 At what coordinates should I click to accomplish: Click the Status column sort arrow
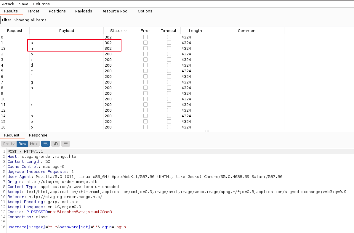click(126, 31)
